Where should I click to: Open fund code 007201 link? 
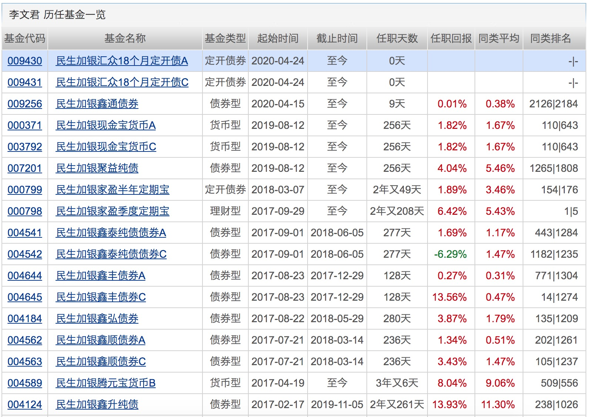click(25, 168)
